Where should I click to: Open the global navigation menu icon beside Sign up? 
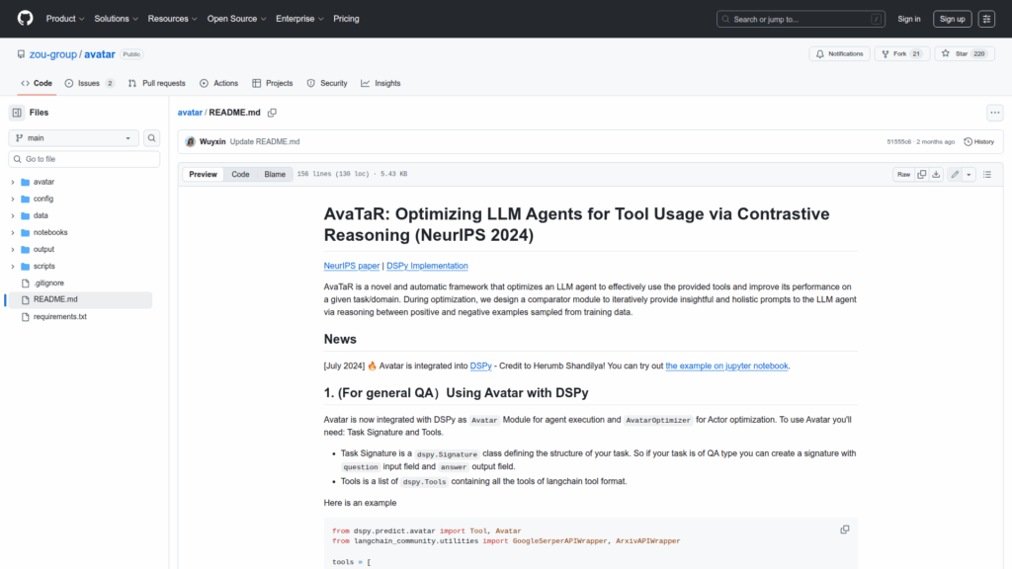tap(986, 19)
